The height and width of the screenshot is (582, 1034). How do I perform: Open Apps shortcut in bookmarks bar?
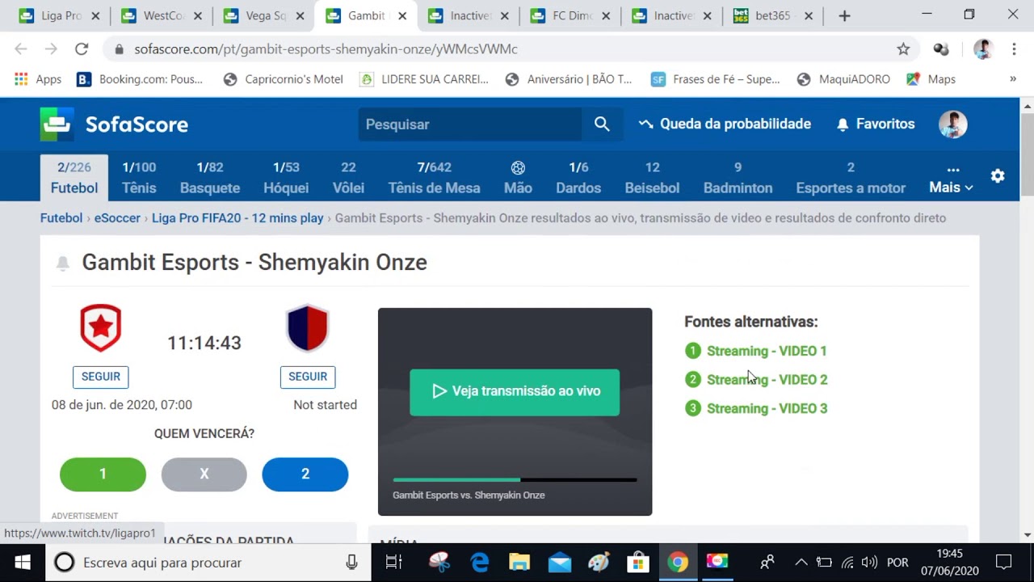click(38, 79)
